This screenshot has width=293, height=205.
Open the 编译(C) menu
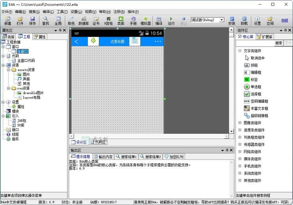pos(48,12)
